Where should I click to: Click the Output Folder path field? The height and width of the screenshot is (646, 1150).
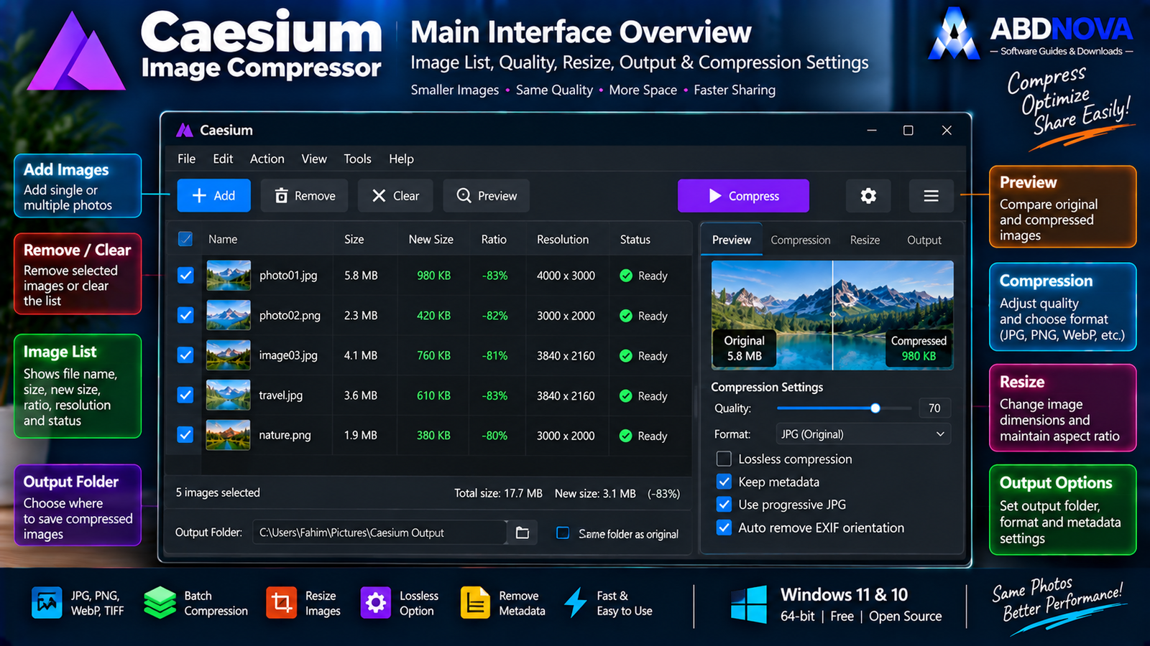[379, 533]
